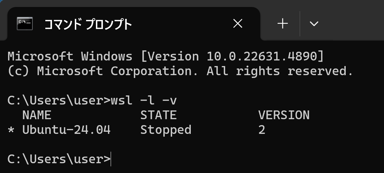Click the asterisk default distro marker
Viewport: 384px width, 173px height.
point(11,130)
